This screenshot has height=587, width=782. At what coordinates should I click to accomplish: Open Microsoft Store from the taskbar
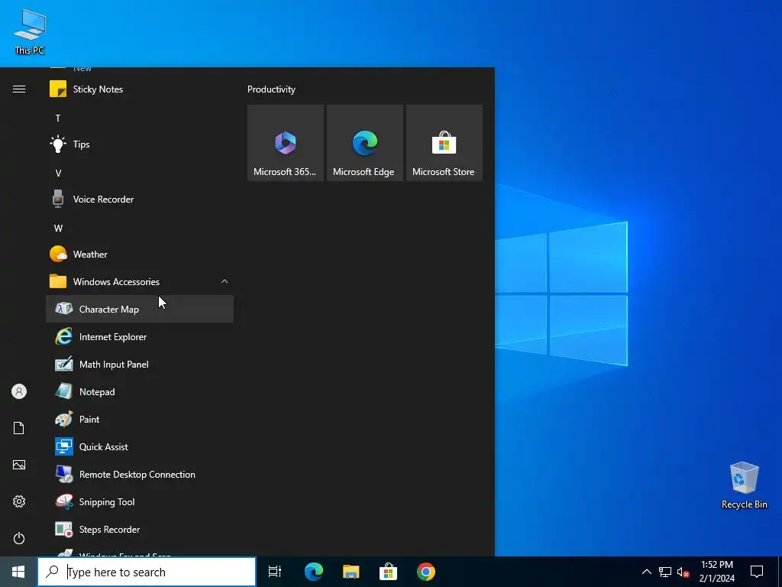[388, 572]
